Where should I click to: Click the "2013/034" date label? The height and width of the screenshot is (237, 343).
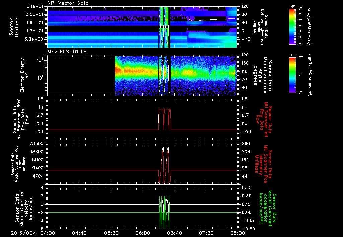(x=23, y=233)
